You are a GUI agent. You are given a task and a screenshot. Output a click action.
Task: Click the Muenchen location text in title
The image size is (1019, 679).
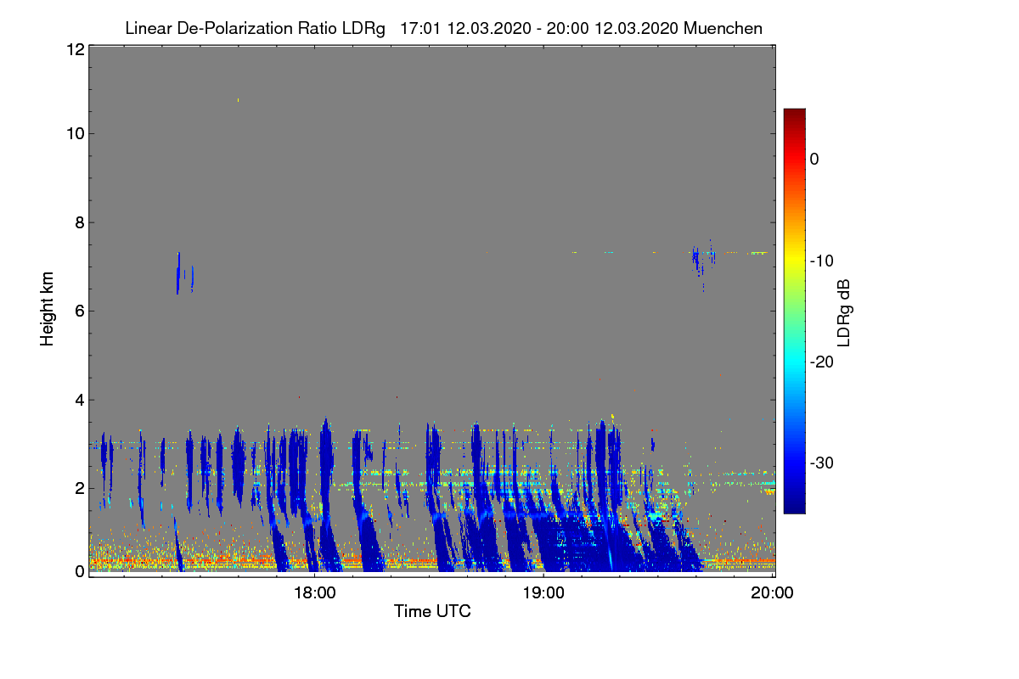[x=723, y=29]
